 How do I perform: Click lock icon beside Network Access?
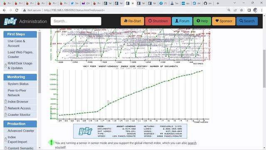(5, 108)
